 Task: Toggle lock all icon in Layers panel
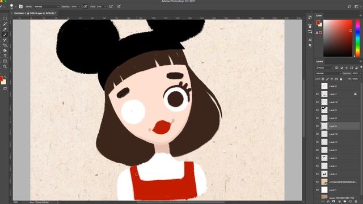click(341, 79)
